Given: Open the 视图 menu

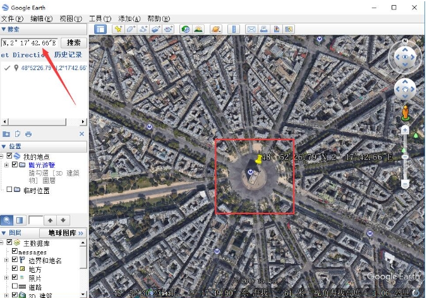Looking at the screenshot, I should [71, 18].
